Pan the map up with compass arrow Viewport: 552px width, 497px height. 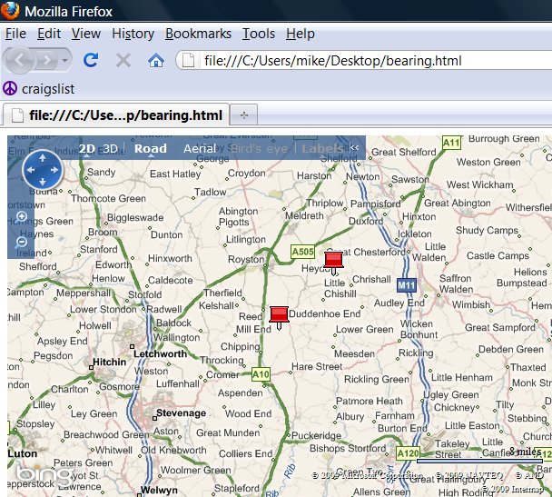click(43, 158)
